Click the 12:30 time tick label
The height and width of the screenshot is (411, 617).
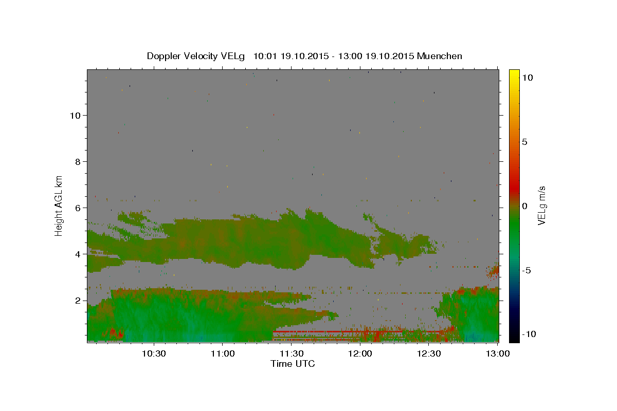point(429,353)
